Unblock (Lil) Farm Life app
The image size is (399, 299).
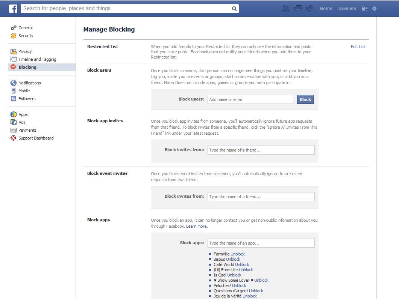click(x=246, y=270)
